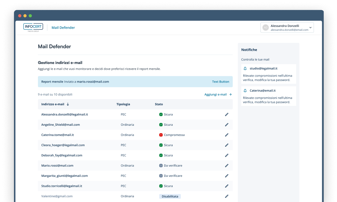Screen dimensions: 337x202
Task: Click green check icon on Angeline_Shield row
Action: point(161,125)
